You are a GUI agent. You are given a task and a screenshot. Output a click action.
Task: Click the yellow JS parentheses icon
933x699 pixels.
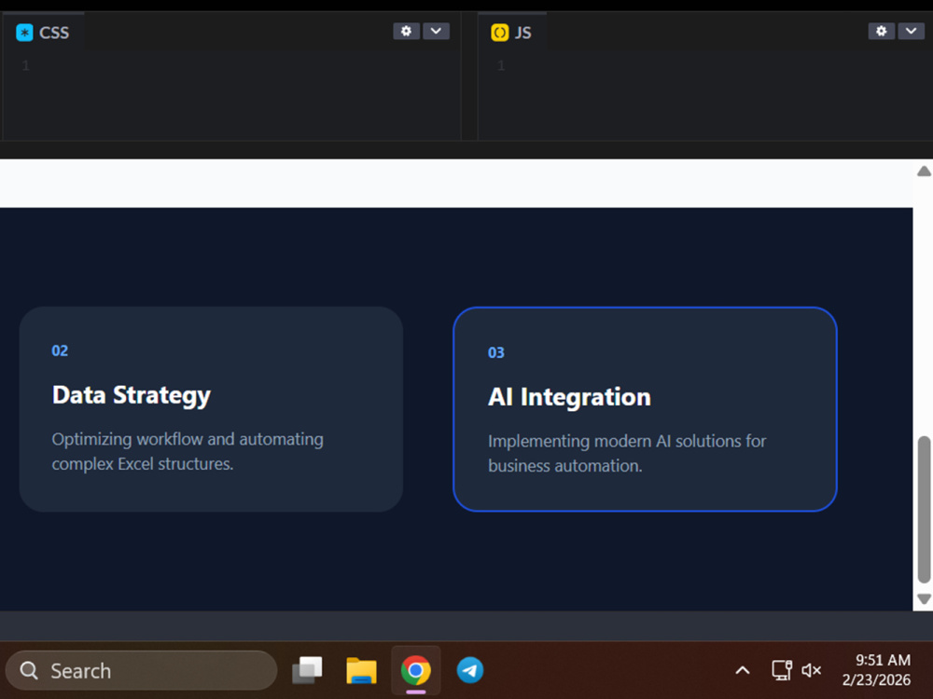coord(500,32)
